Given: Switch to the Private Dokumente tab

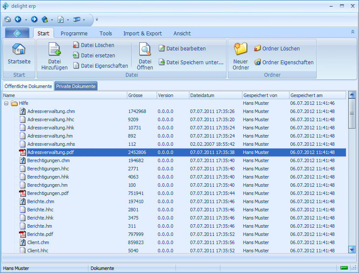Looking at the screenshot, I should 76,86.
